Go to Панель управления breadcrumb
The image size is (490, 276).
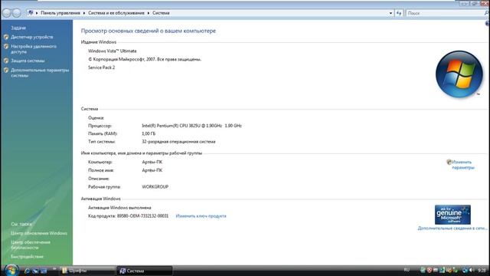[x=60, y=13]
